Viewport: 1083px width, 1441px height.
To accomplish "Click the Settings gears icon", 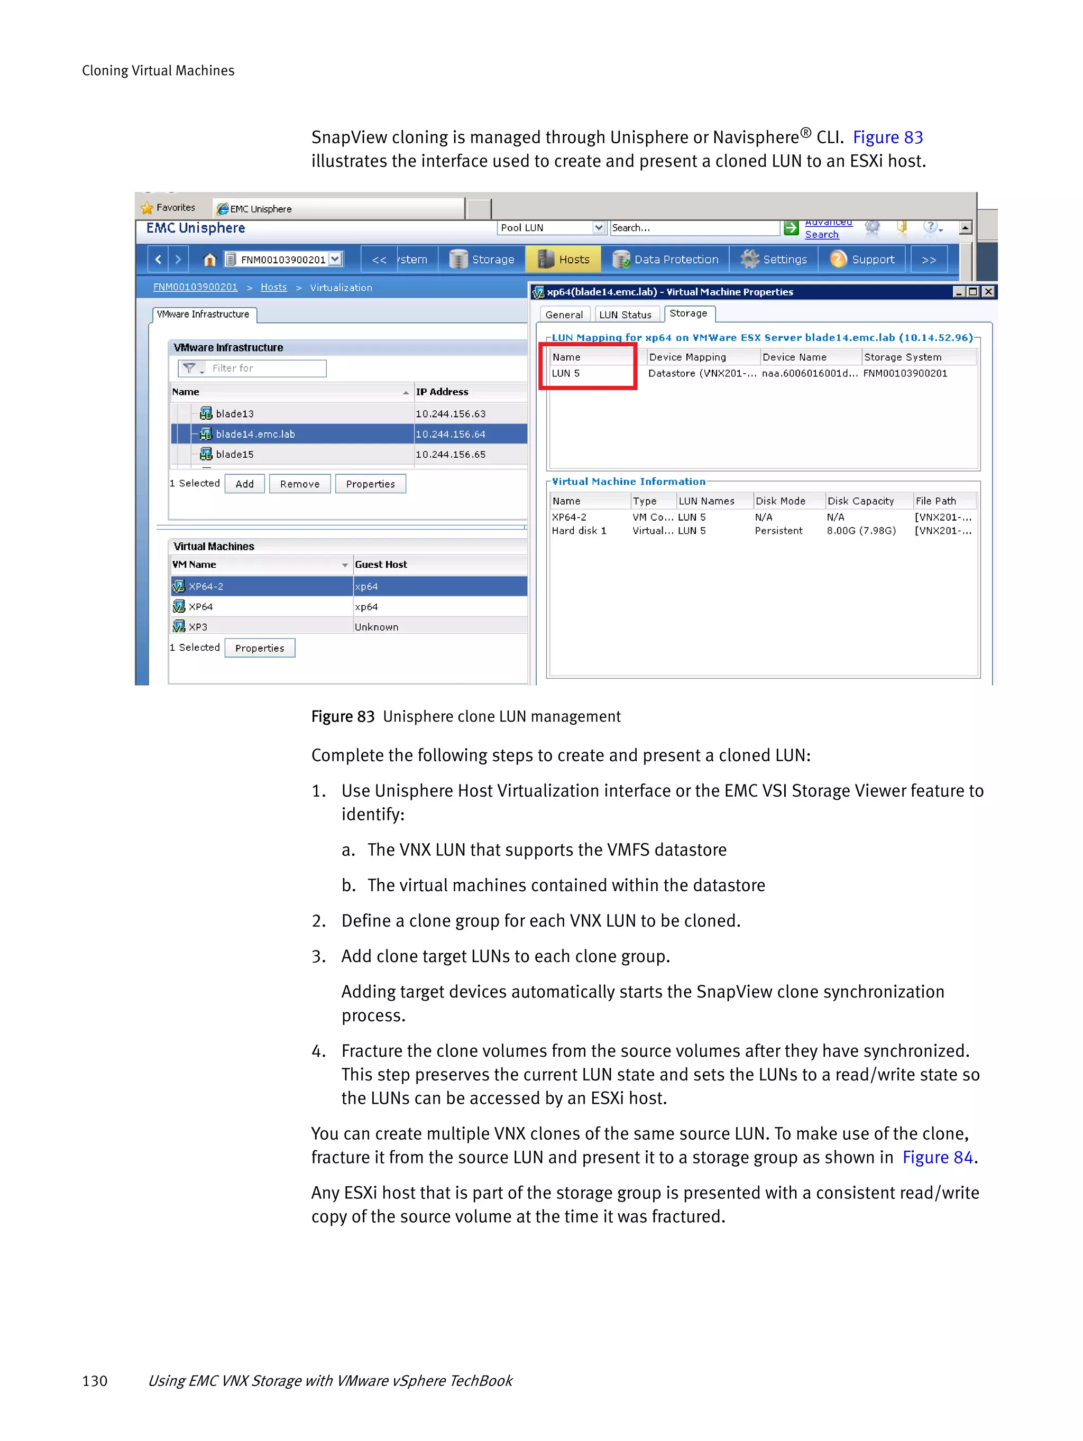I will tap(749, 259).
